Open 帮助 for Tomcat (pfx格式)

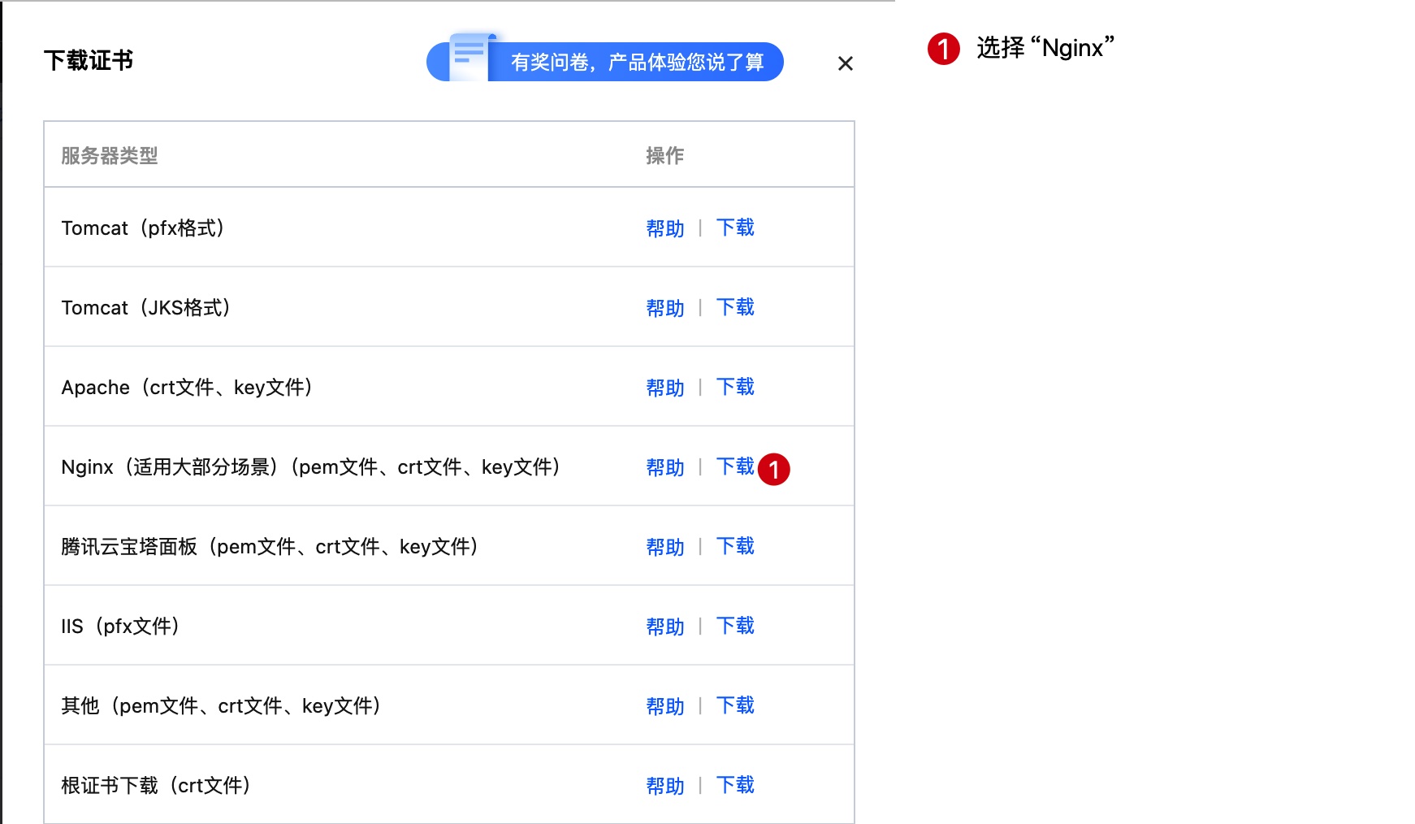click(665, 228)
